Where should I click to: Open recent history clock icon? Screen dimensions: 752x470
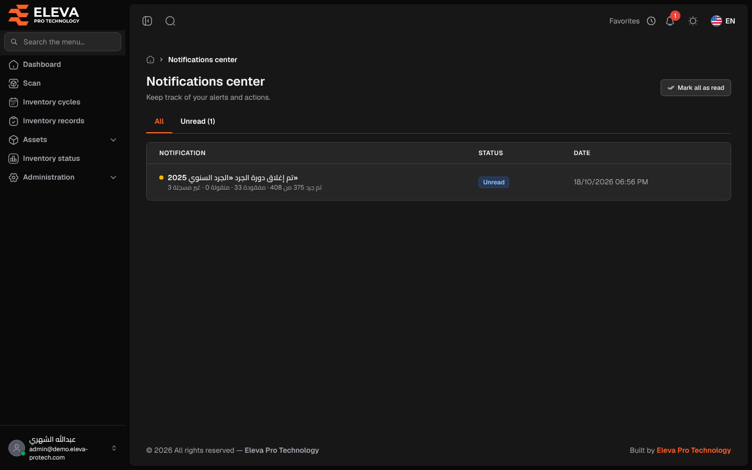click(x=651, y=21)
